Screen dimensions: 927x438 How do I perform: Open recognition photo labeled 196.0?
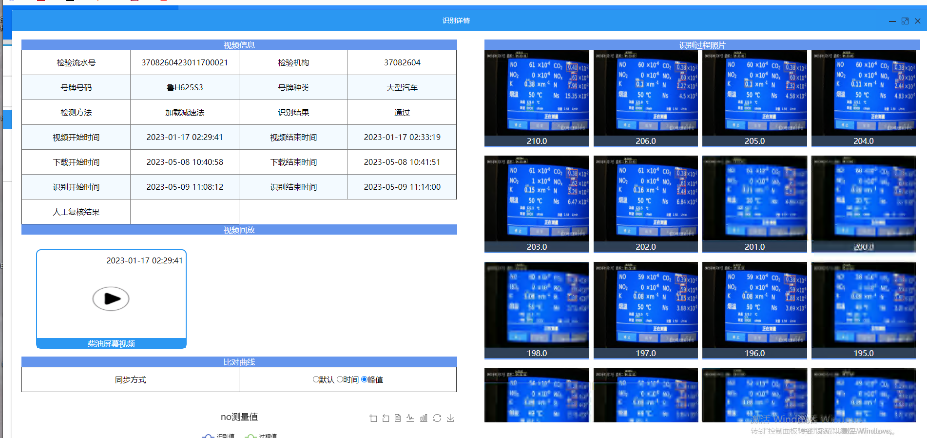754,310
